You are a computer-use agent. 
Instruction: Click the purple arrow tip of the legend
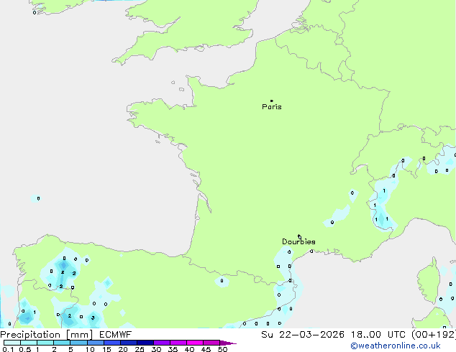[x=228, y=343]
